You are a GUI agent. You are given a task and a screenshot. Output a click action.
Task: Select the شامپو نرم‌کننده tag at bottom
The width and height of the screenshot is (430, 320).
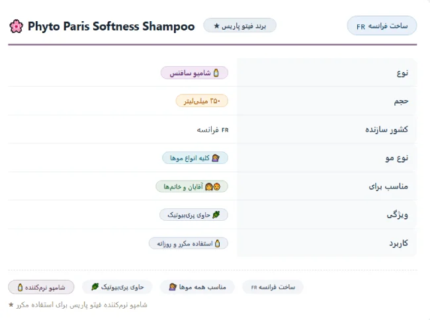click(x=41, y=287)
